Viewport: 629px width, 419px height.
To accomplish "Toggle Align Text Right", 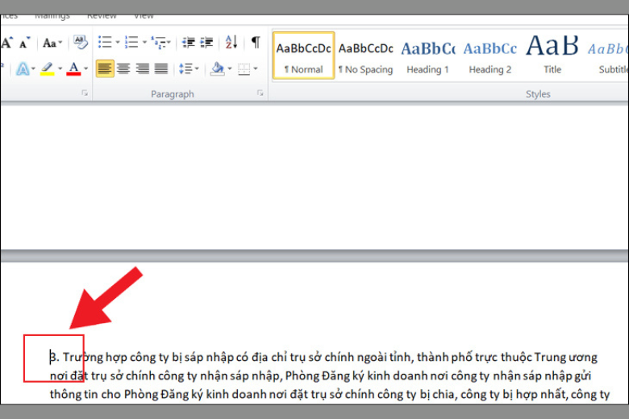I will point(143,68).
